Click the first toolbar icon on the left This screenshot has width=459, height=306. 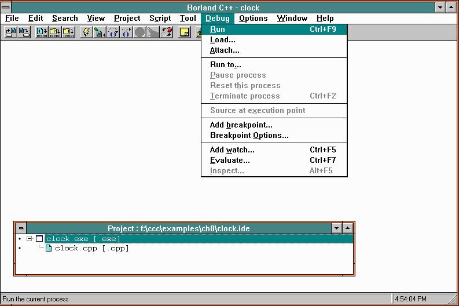[x=10, y=32]
